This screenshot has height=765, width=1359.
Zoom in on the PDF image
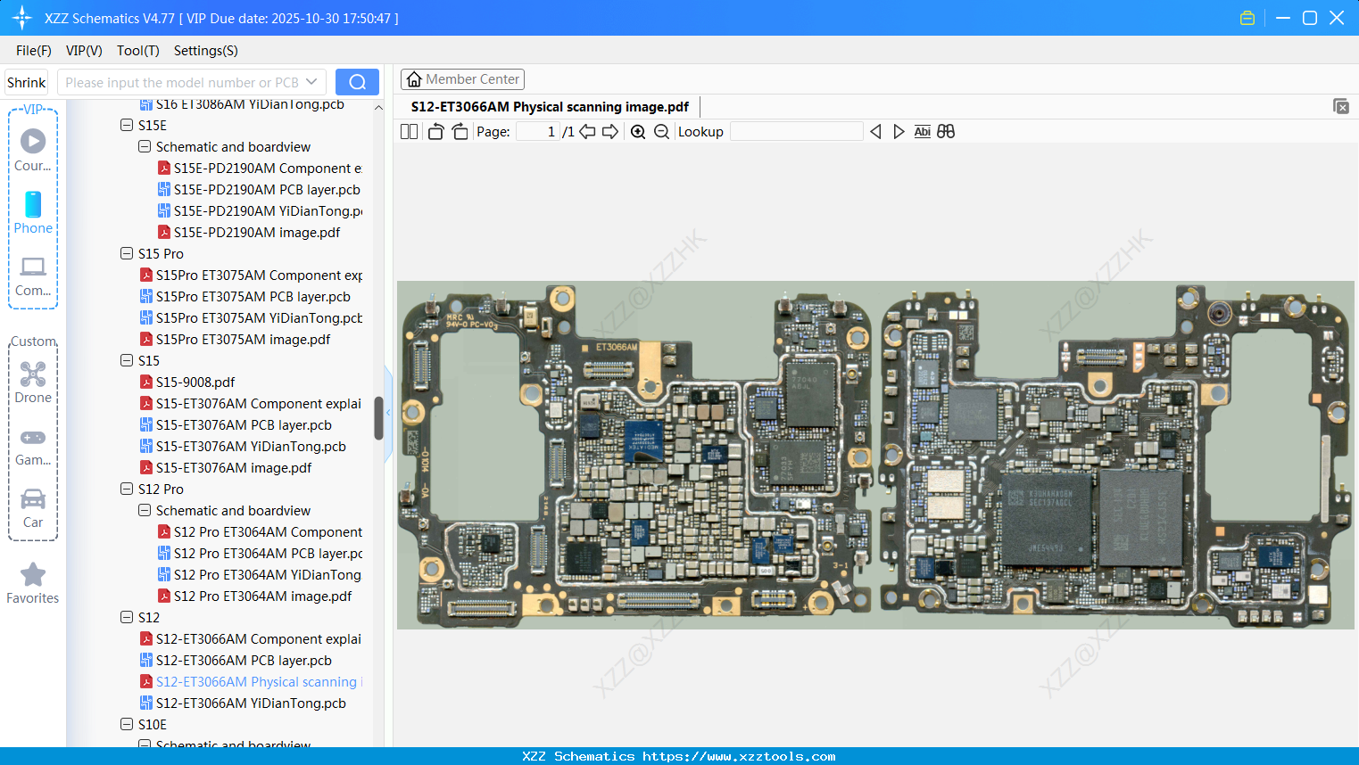point(637,131)
